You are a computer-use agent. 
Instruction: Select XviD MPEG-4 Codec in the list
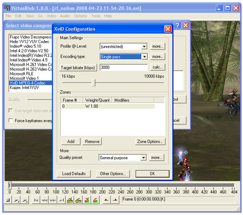click(31, 83)
